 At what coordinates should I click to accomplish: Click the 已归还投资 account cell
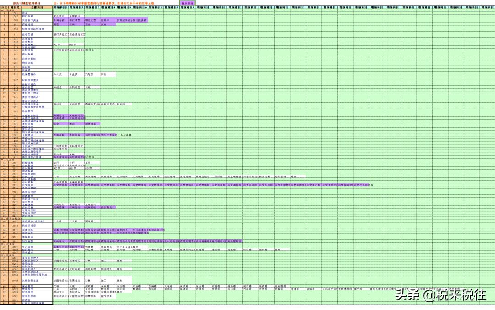[x=37, y=226]
